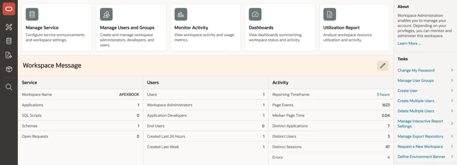Click the SQL Scripts row label
The image size is (457, 165).
point(32,115)
